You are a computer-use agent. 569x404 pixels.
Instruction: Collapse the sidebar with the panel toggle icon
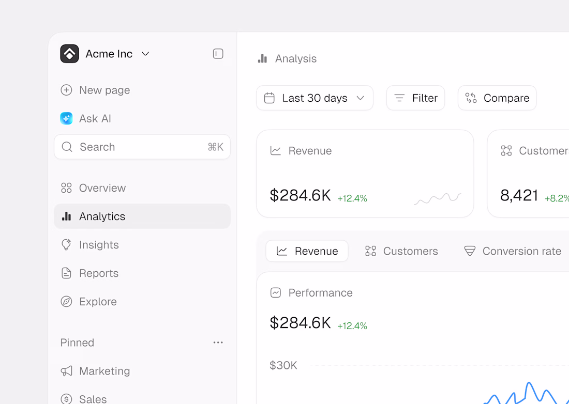pos(218,54)
